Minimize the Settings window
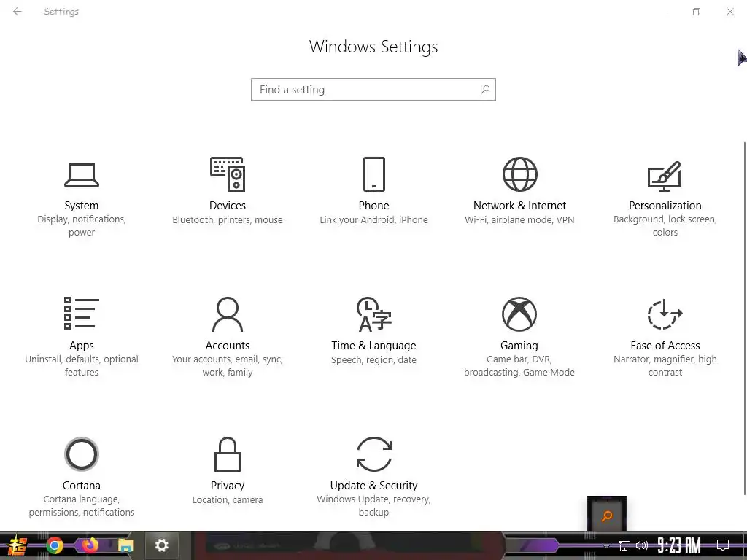This screenshot has width=747, height=560. pos(662,12)
